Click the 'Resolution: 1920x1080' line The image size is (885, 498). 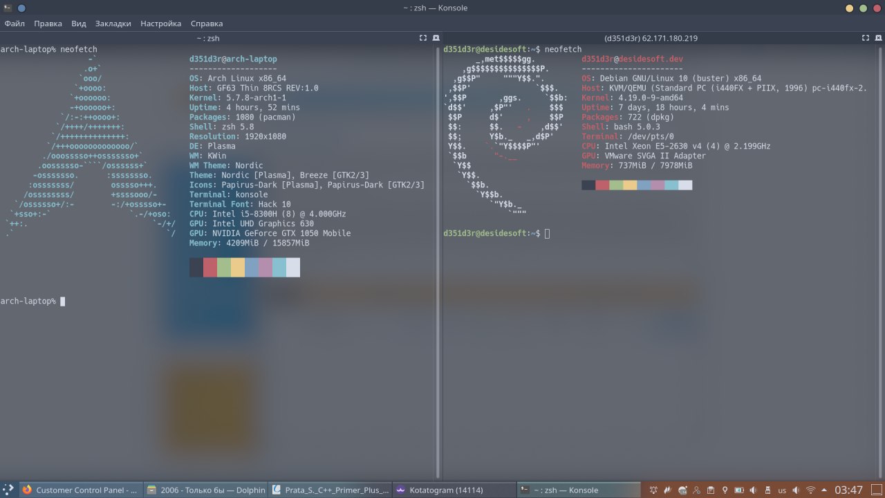click(238, 137)
